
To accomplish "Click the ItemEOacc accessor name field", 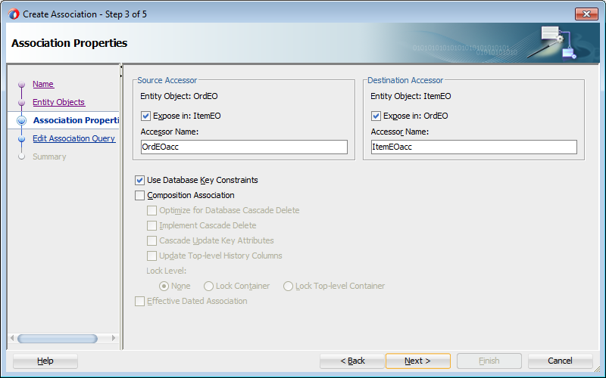I will [474, 147].
